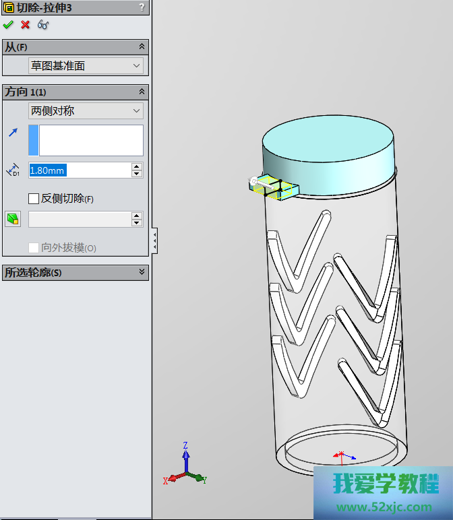Expand the 所选轮廓 section
Viewport: 453px width, 520px height.
pos(142,272)
